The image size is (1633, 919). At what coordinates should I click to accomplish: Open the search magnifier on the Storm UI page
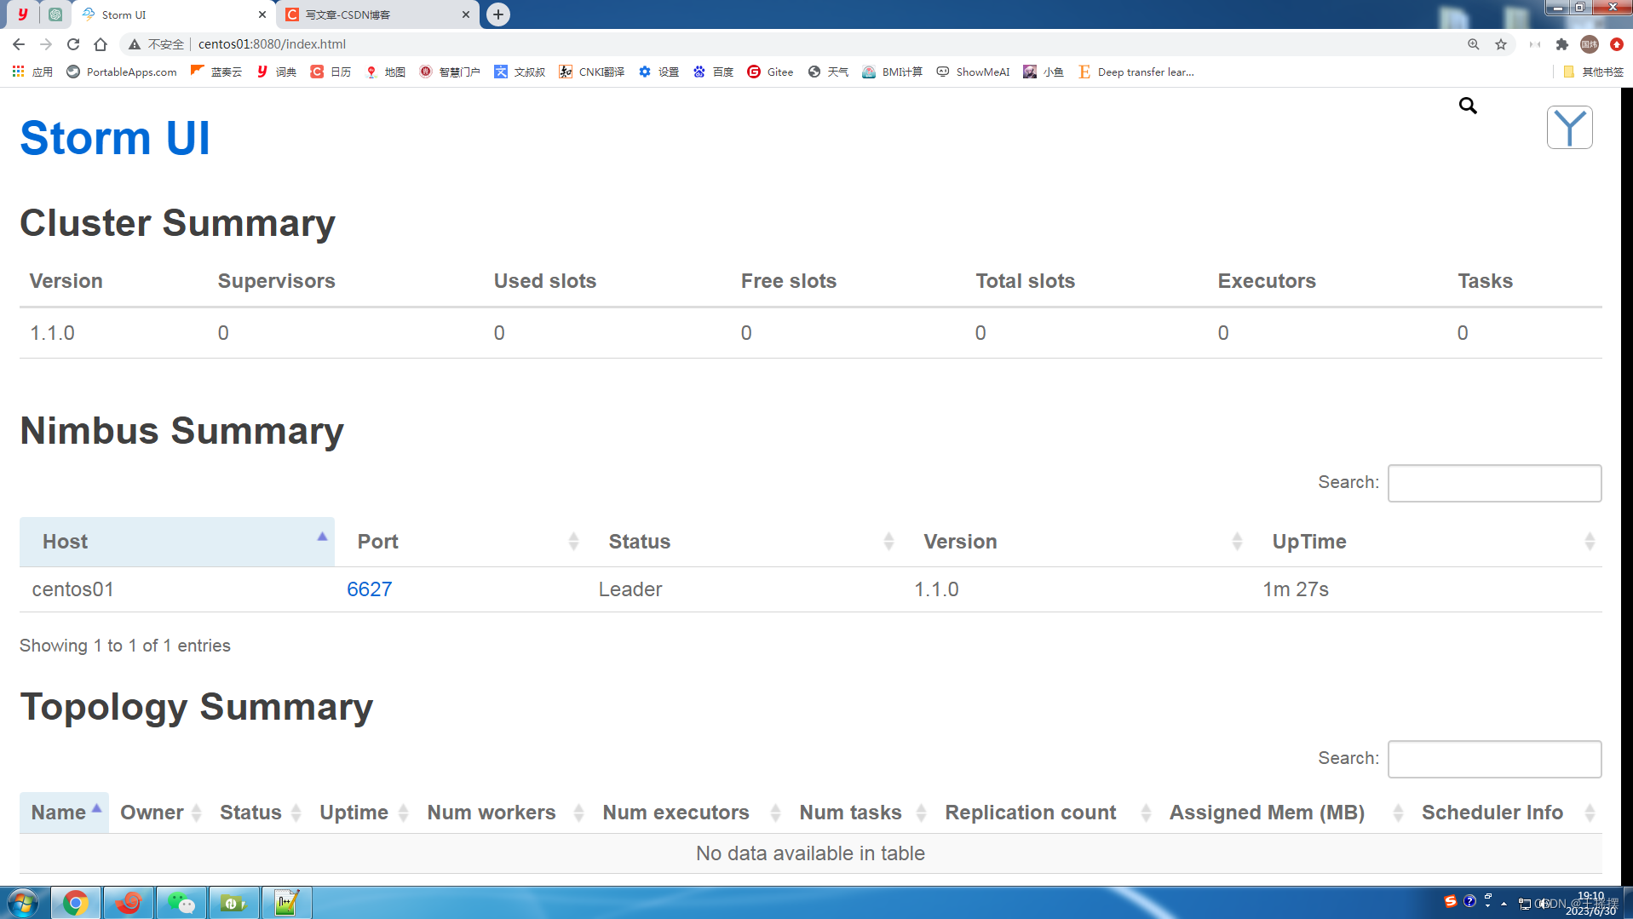(x=1467, y=106)
